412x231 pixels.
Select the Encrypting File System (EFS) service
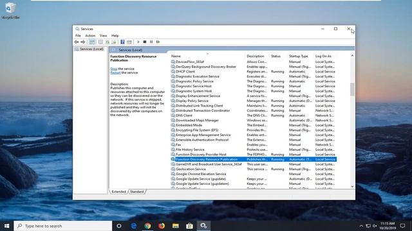point(254,130)
